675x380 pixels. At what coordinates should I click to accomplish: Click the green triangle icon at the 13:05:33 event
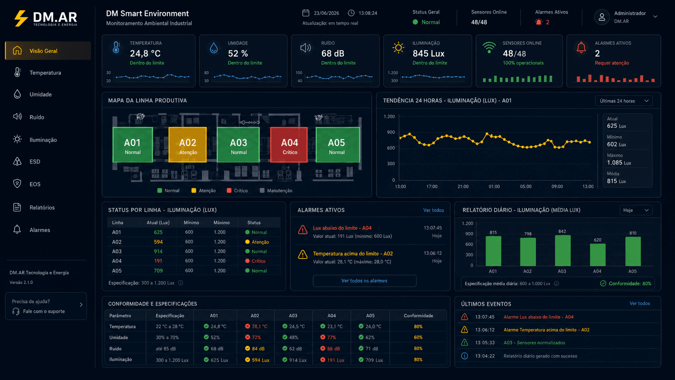point(465,342)
